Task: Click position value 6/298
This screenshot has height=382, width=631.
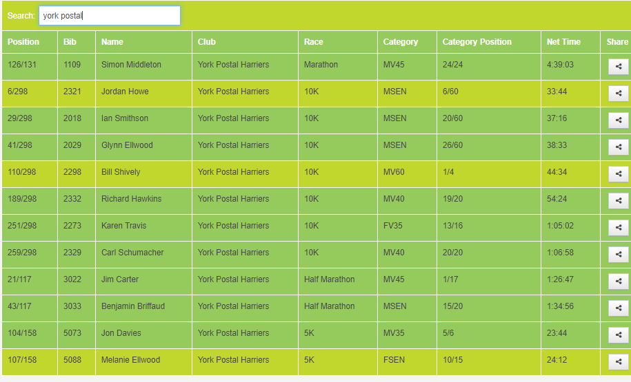Action: [18, 92]
